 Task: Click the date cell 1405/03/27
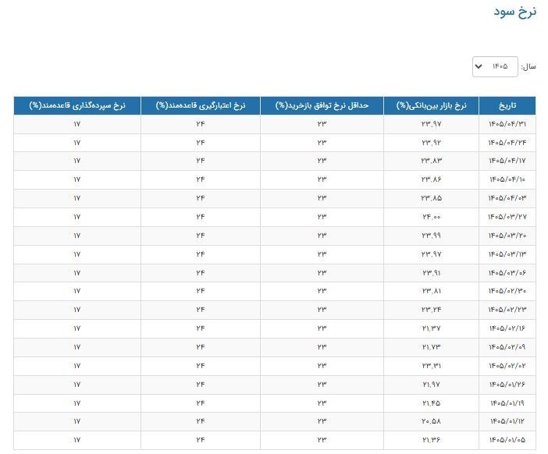click(507, 217)
